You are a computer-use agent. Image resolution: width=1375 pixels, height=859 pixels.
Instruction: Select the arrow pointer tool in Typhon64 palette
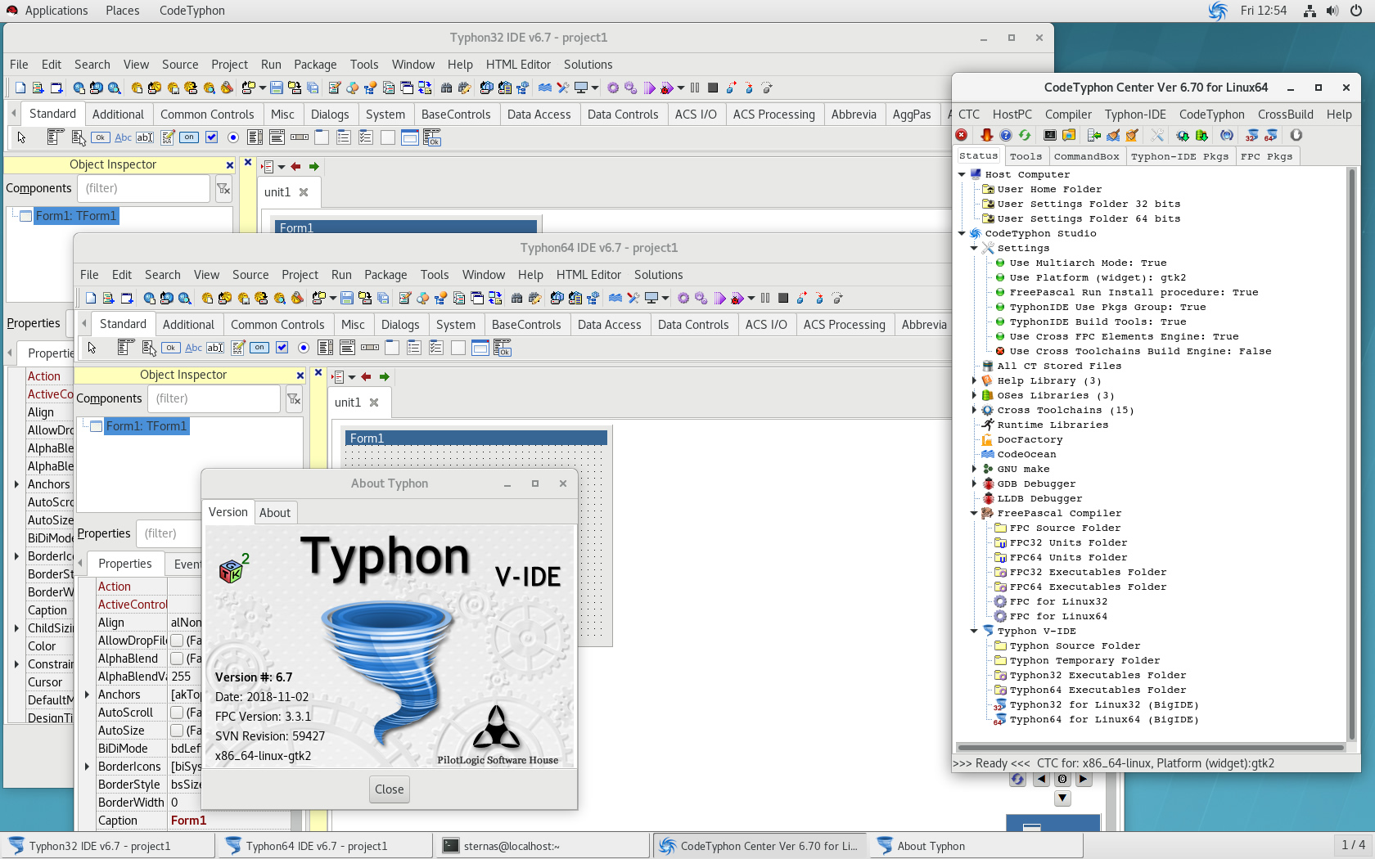[92, 348]
